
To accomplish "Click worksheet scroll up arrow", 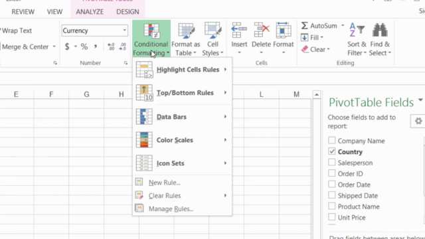I will (316, 94).
